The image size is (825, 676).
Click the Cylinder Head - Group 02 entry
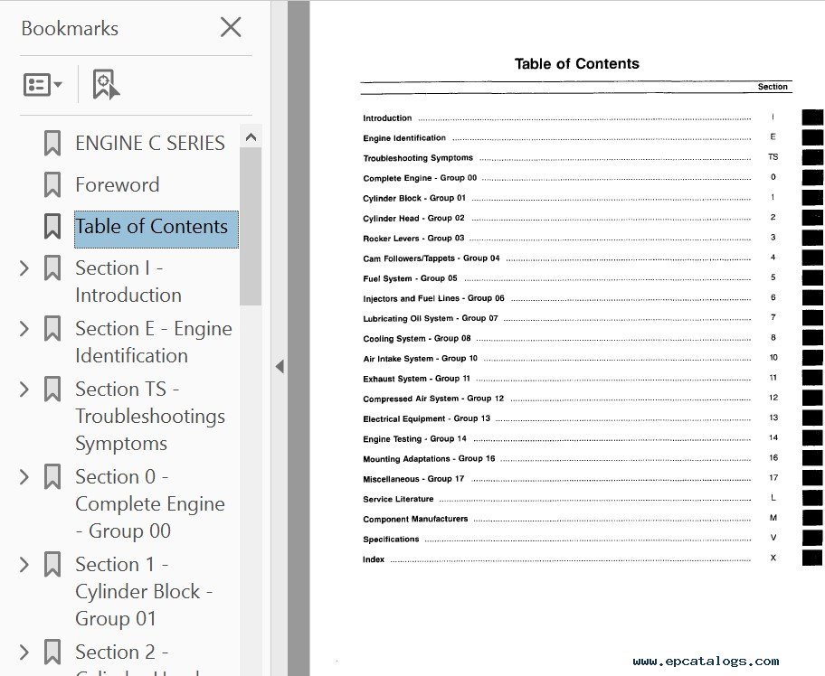click(x=413, y=218)
